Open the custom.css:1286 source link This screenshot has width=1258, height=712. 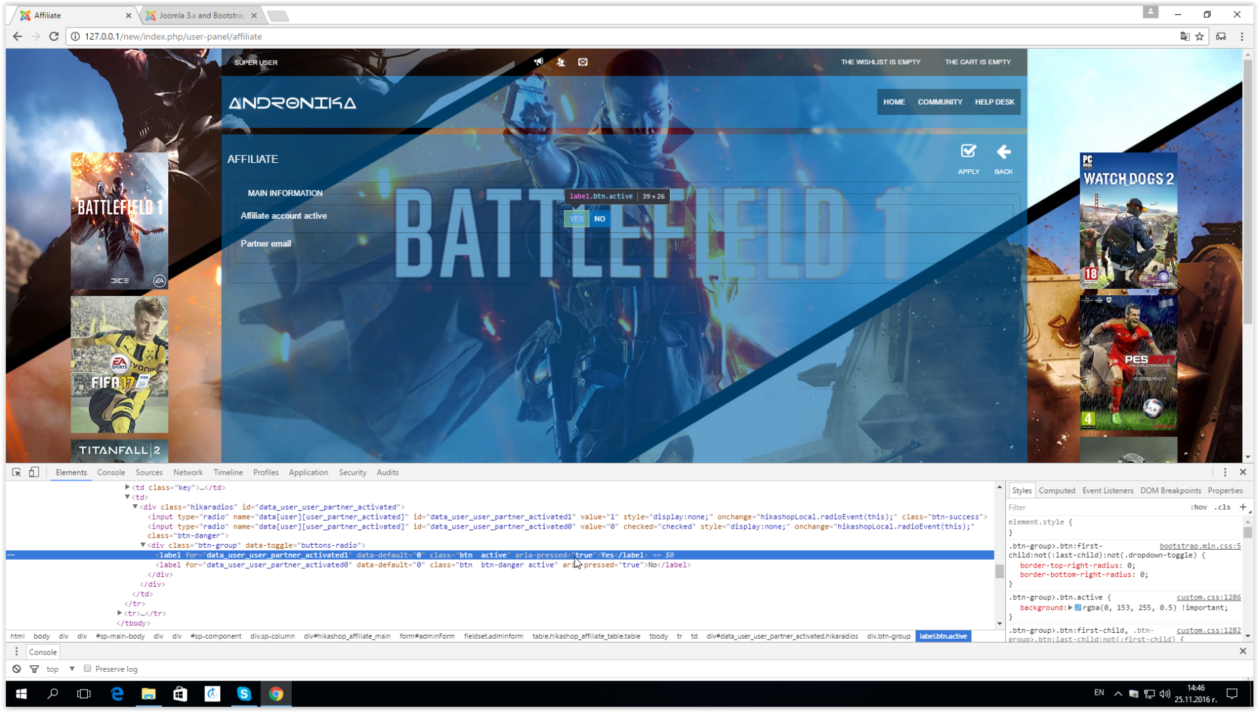[x=1208, y=597]
